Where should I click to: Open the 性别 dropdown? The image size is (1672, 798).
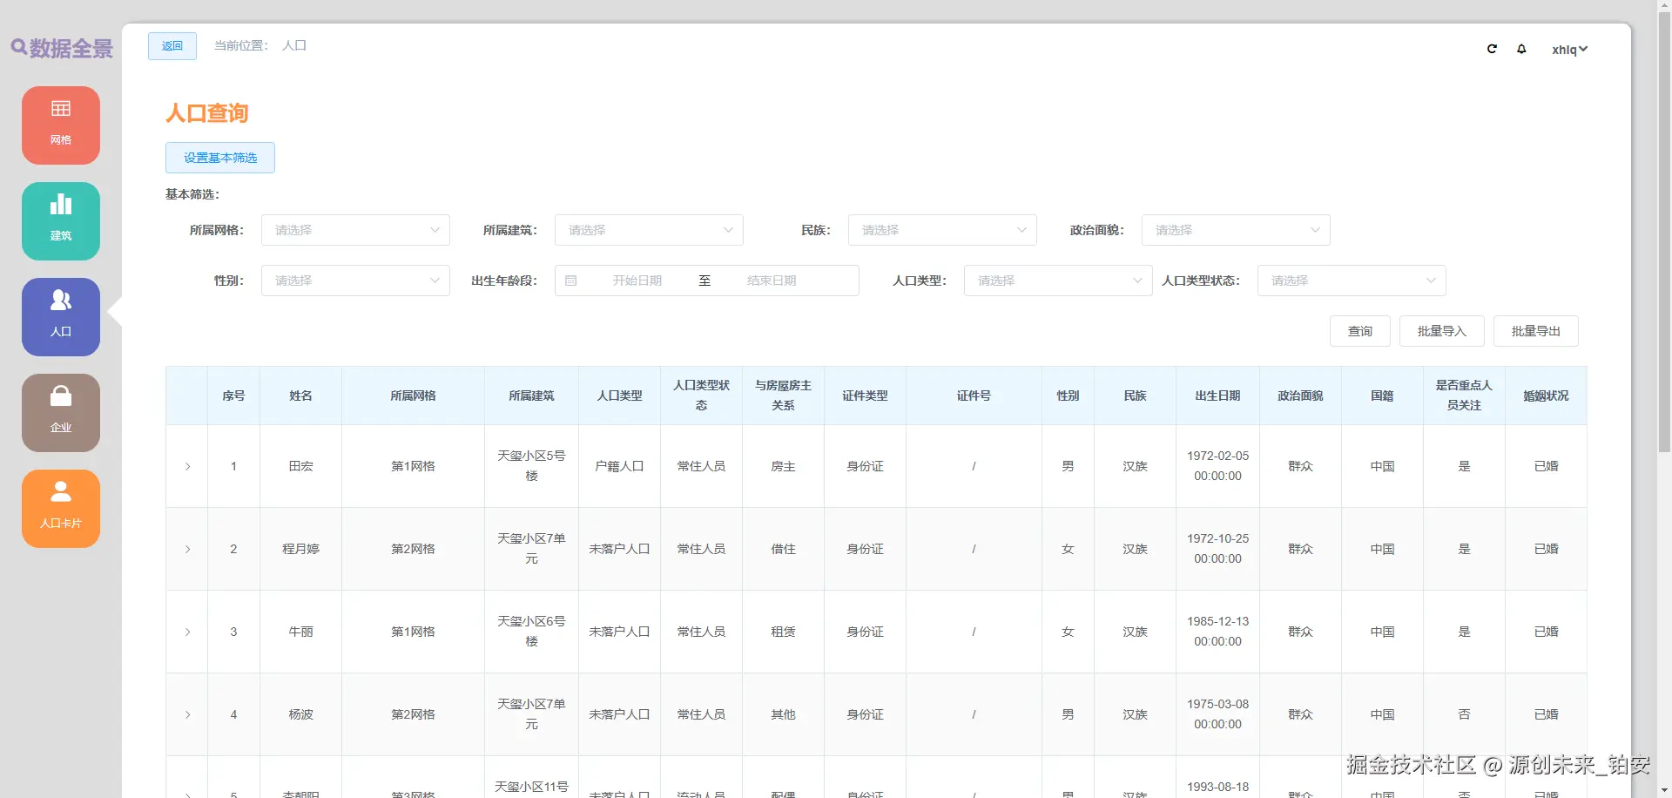(x=355, y=281)
